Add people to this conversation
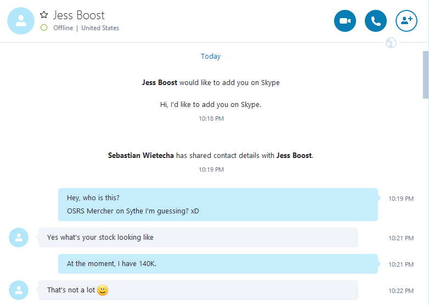429x305 pixels. coord(407,21)
